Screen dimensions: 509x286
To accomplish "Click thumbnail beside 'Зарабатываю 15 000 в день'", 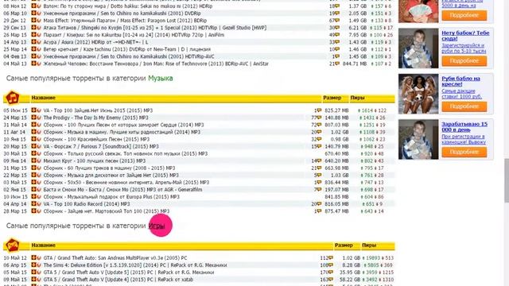I will 418,140.
